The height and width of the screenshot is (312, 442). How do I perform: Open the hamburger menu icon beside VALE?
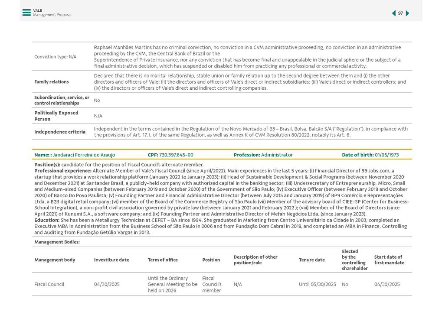(27, 13)
